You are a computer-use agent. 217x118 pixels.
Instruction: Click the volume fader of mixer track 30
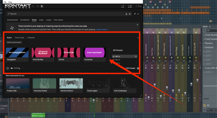coord(191,84)
